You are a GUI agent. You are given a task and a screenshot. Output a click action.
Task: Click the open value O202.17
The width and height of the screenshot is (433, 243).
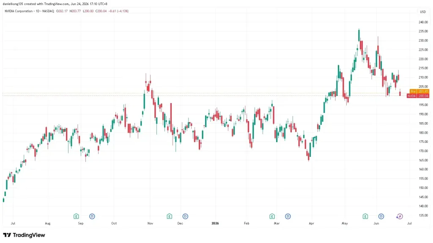click(x=62, y=11)
